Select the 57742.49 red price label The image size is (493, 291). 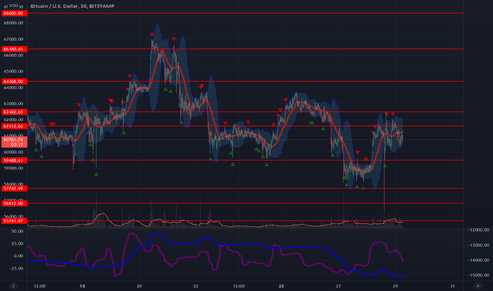point(14,188)
